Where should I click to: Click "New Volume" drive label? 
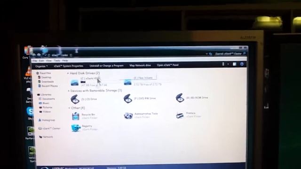(x=143, y=78)
